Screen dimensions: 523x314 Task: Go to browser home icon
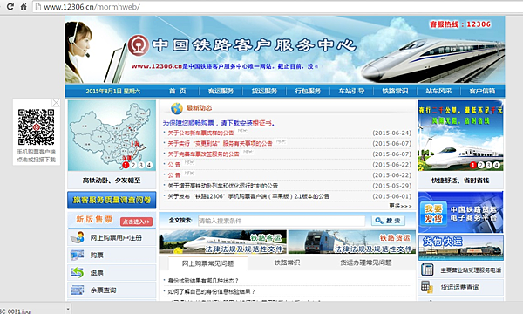pos(24,6)
